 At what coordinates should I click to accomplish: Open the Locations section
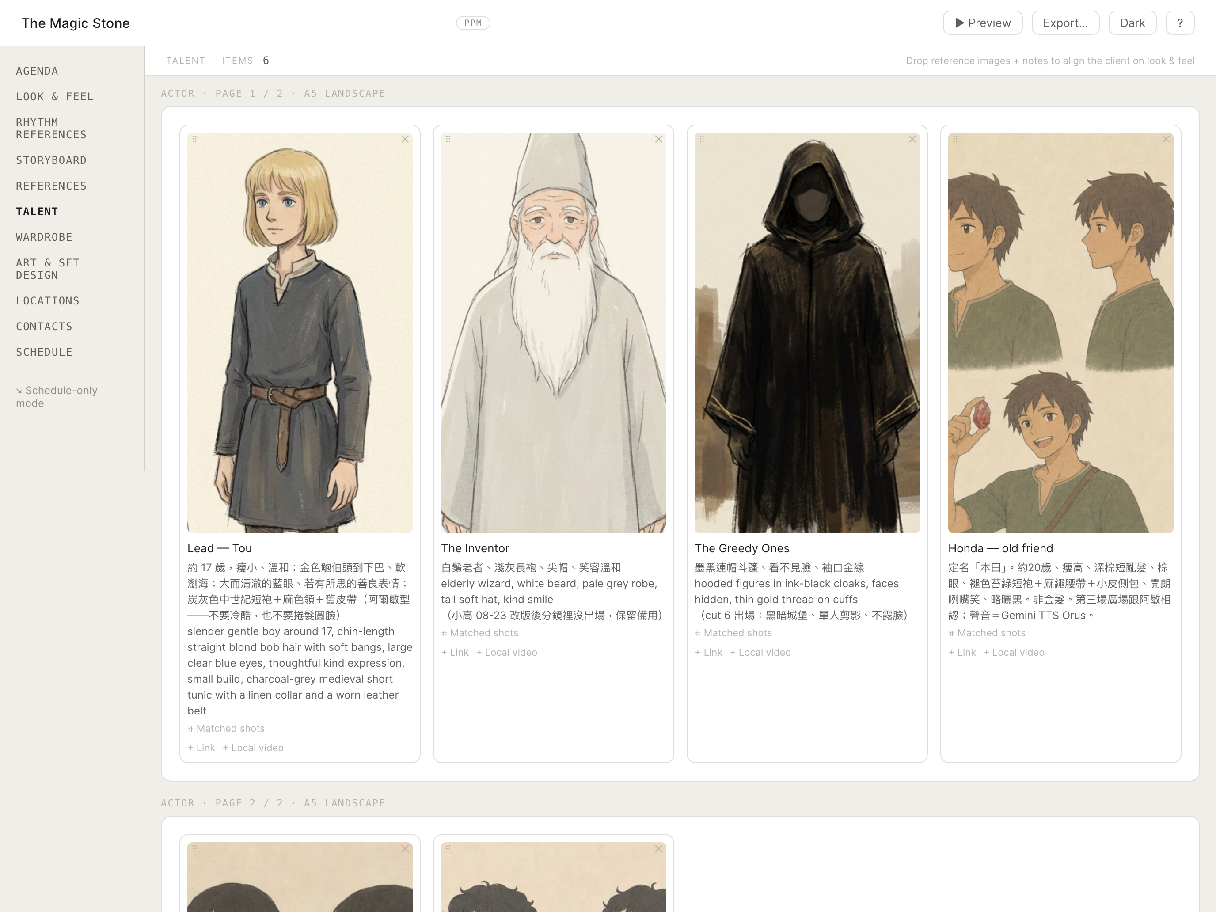coord(48,301)
